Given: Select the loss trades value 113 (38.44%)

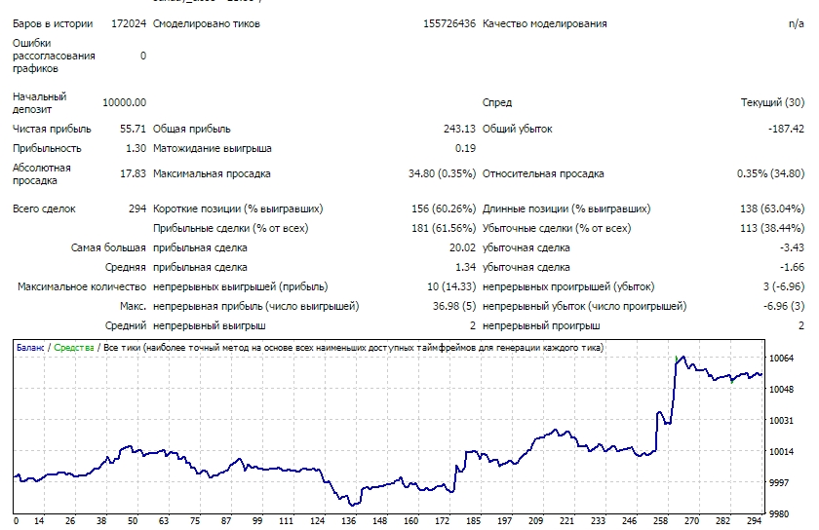Looking at the screenshot, I should click(772, 228).
